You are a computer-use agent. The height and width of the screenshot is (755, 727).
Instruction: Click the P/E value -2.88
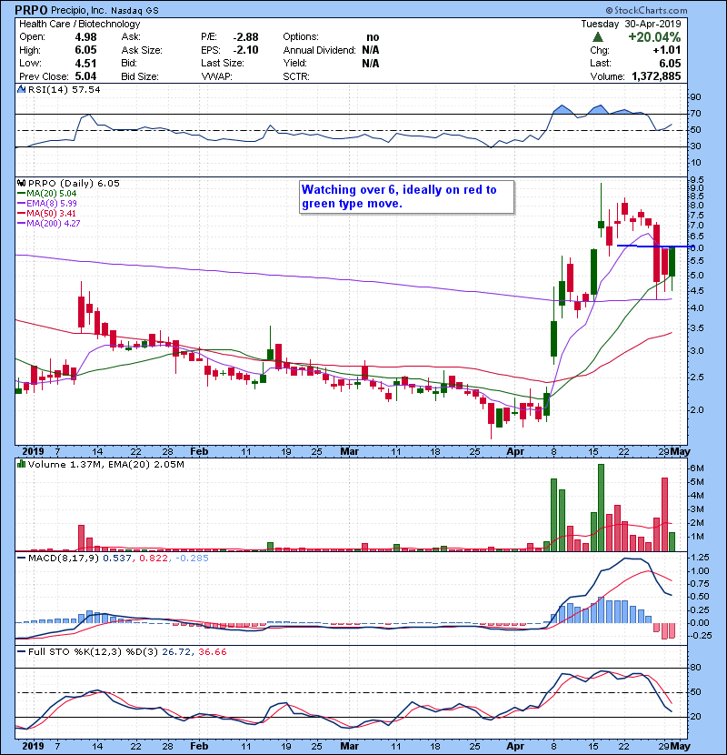246,37
